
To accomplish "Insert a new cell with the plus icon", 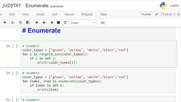I will tap(5, 22).
